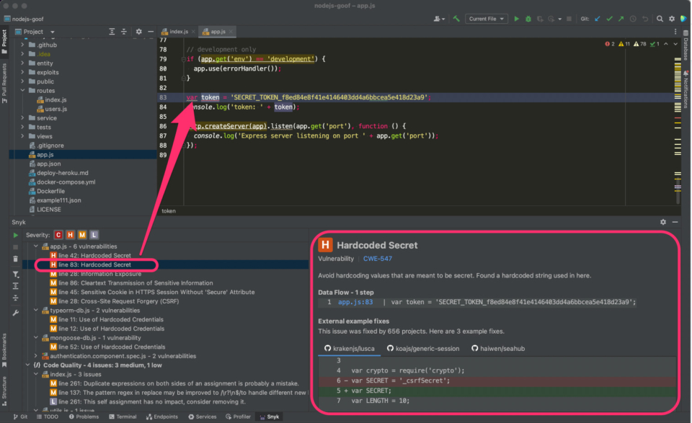Open the editor tabs three-dot menu
692x423 pixels.
click(675, 31)
